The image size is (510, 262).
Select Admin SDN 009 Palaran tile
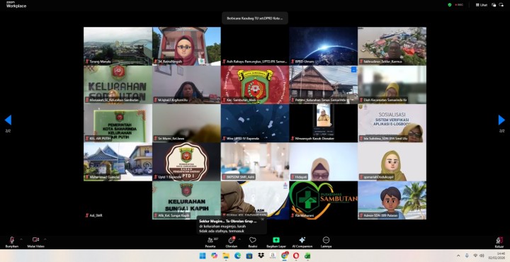point(392,200)
